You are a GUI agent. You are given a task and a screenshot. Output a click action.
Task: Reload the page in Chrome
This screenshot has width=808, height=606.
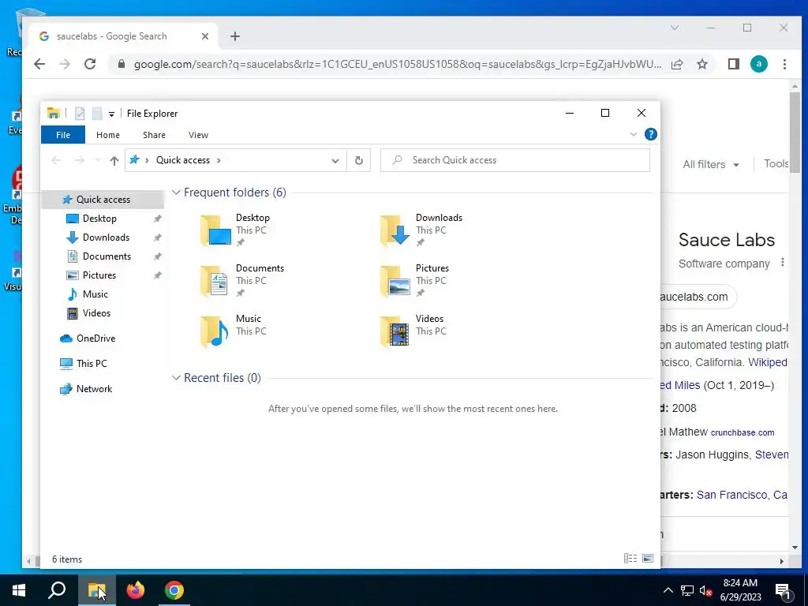click(x=90, y=64)
